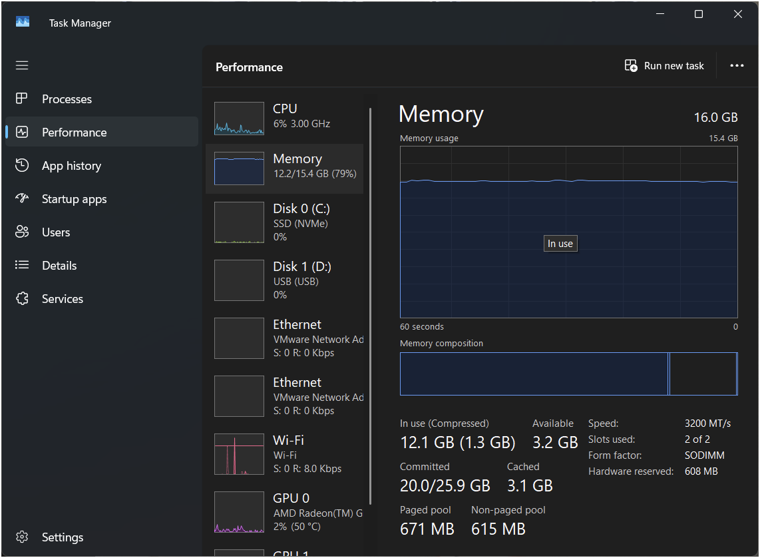
Task: Click the Non-paged pool 615 MB value
Action: click(498, 529)
